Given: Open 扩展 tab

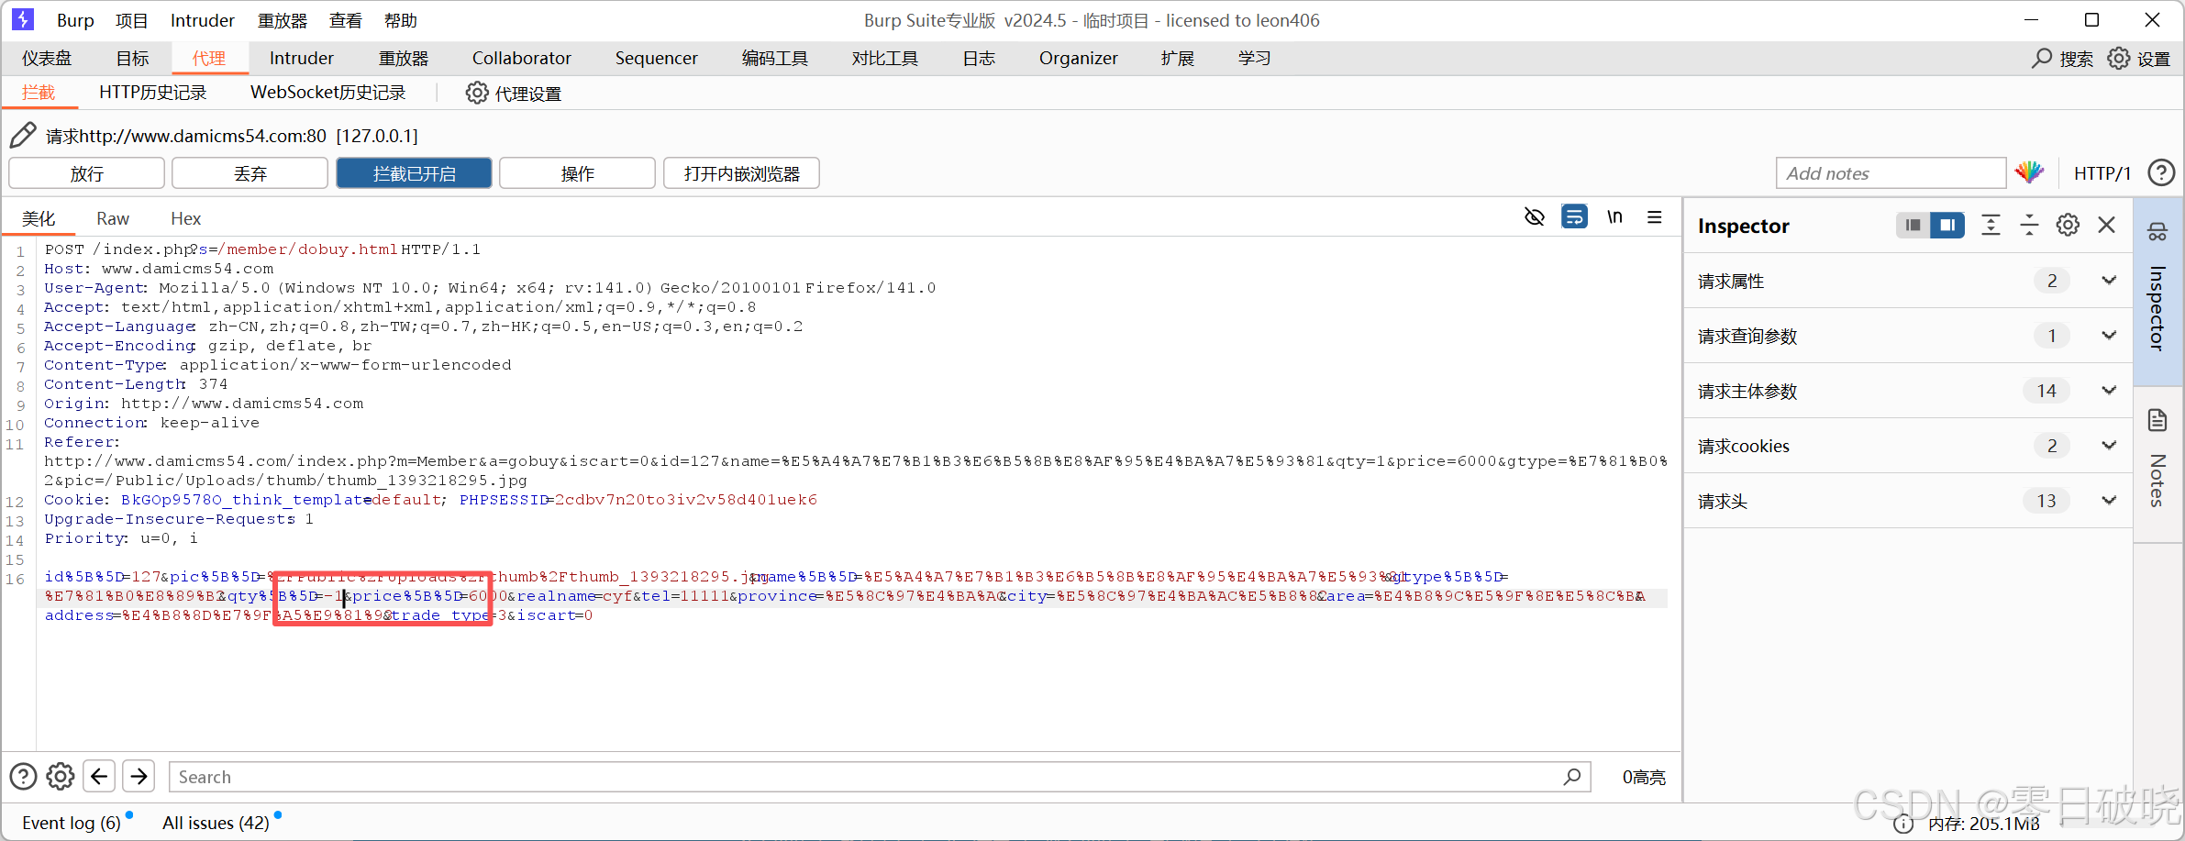Looking at the screenshot, I should point(1178,58).
